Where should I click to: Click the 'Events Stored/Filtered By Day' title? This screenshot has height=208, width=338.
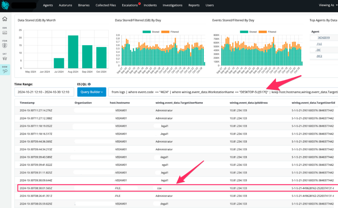coord(233,20)
